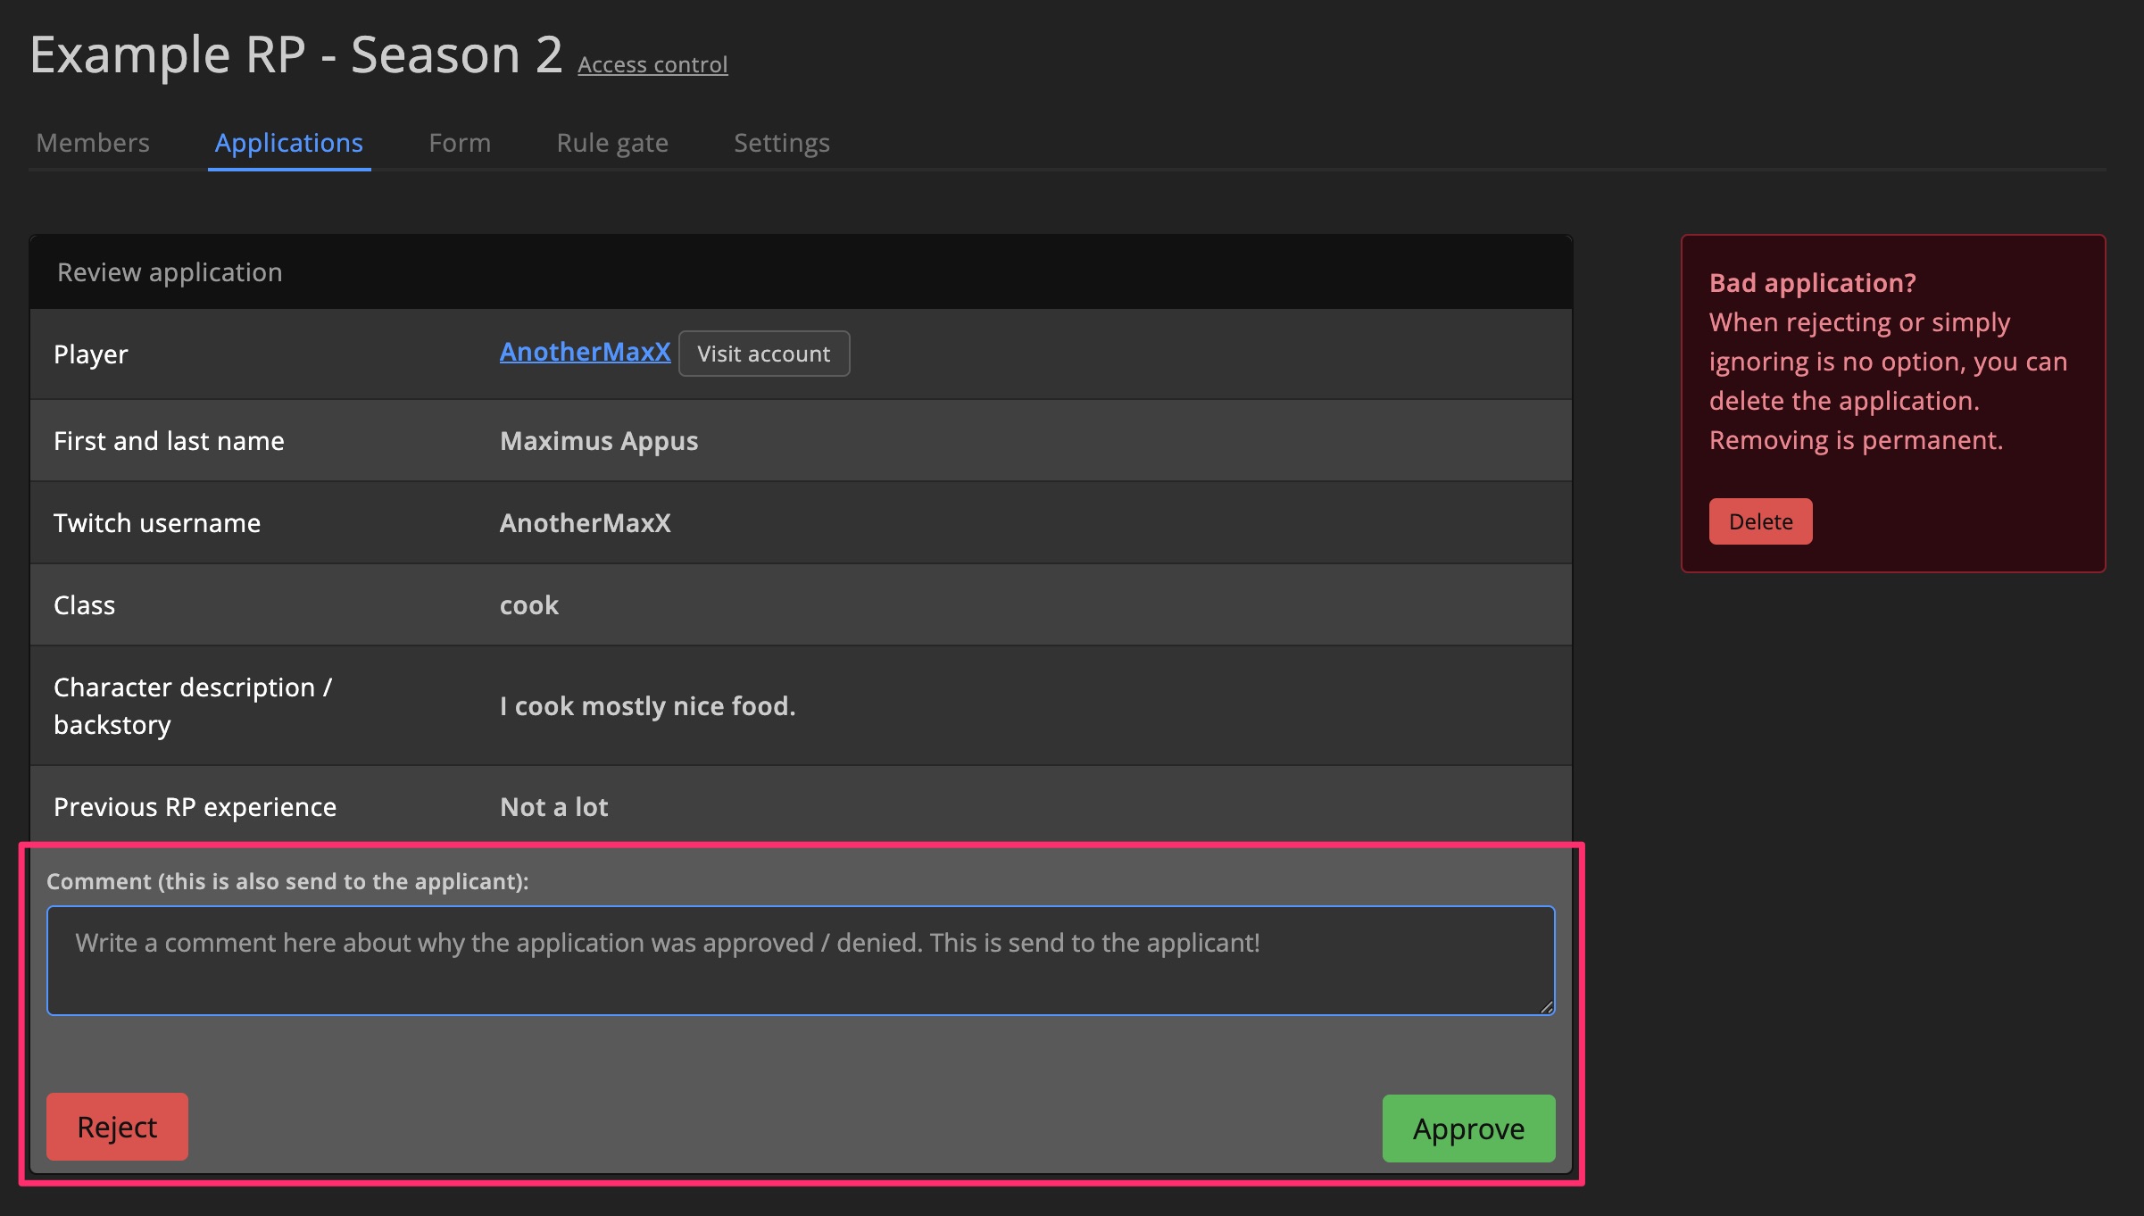Click the 'I cook mostly nice food.' text

647,706
